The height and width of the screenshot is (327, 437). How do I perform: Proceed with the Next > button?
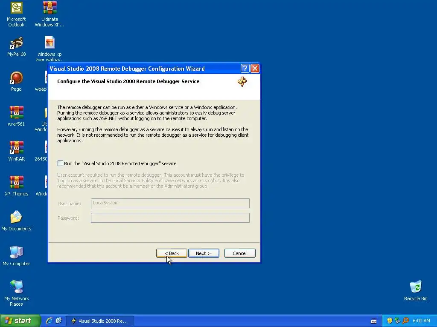pos(204,253)
